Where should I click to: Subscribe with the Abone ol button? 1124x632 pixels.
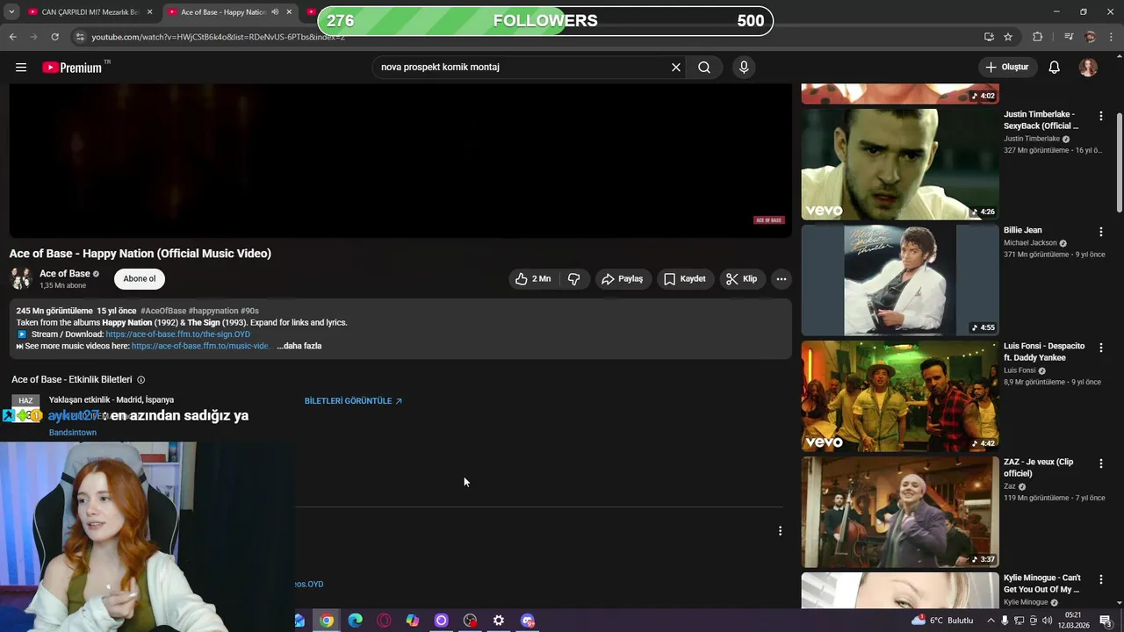(139, 279)
